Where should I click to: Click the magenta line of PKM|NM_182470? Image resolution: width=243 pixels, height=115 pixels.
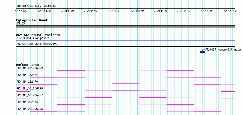point(126,84)
